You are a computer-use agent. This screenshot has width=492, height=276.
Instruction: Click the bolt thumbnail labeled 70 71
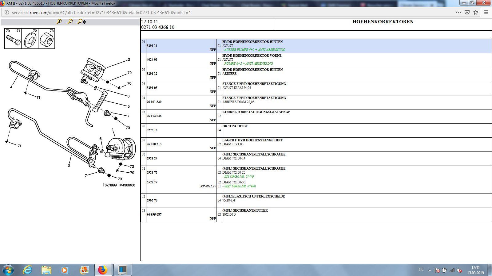coord(13,39)
